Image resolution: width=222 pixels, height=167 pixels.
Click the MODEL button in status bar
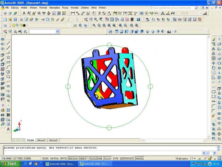140,158
